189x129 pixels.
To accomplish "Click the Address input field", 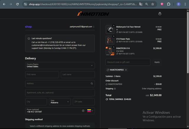I will (x=60, y=83).
